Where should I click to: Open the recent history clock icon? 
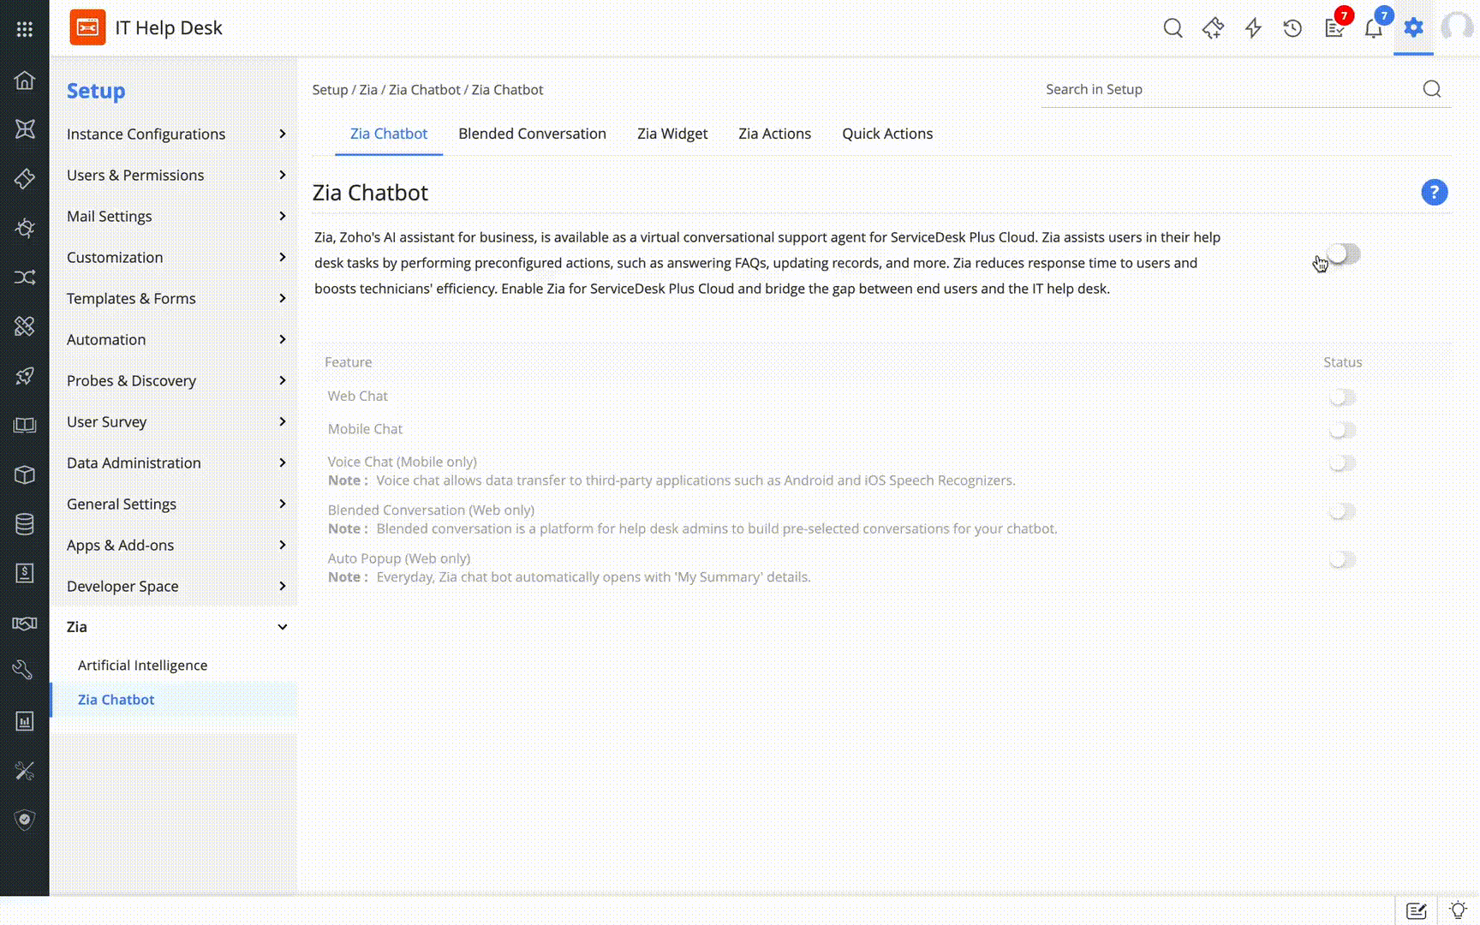point(1293,28)
